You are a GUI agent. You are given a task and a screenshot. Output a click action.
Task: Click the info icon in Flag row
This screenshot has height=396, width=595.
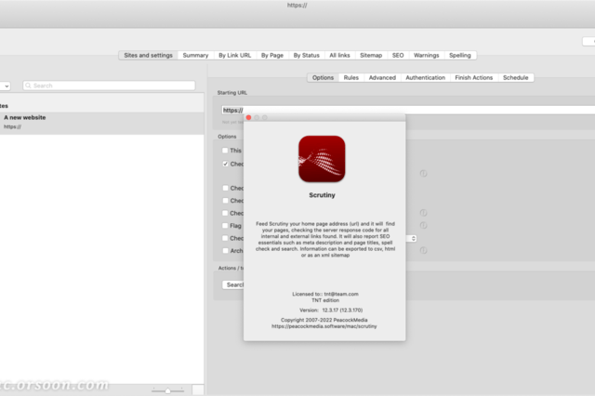point(423,225)
